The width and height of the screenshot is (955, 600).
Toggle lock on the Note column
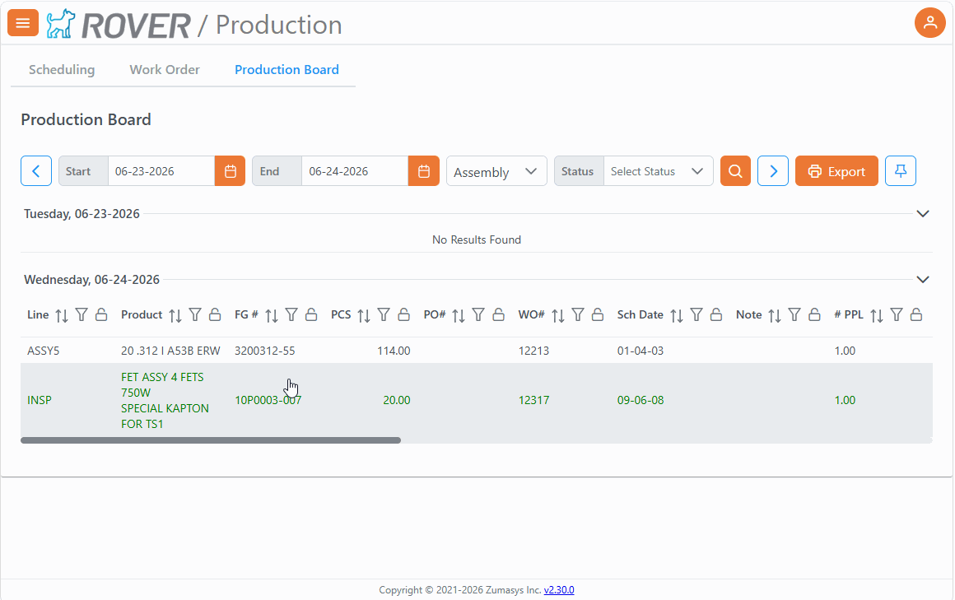pyautogui.click(x=814, y=315)
